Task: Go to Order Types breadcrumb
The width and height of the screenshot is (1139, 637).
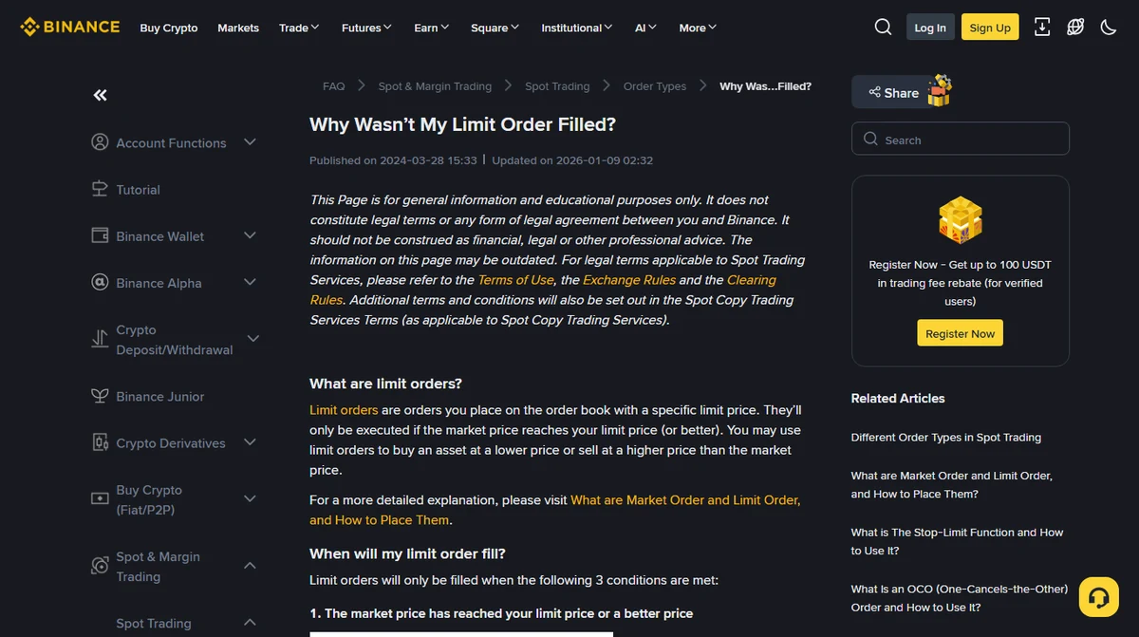Action: pos(655,85)
